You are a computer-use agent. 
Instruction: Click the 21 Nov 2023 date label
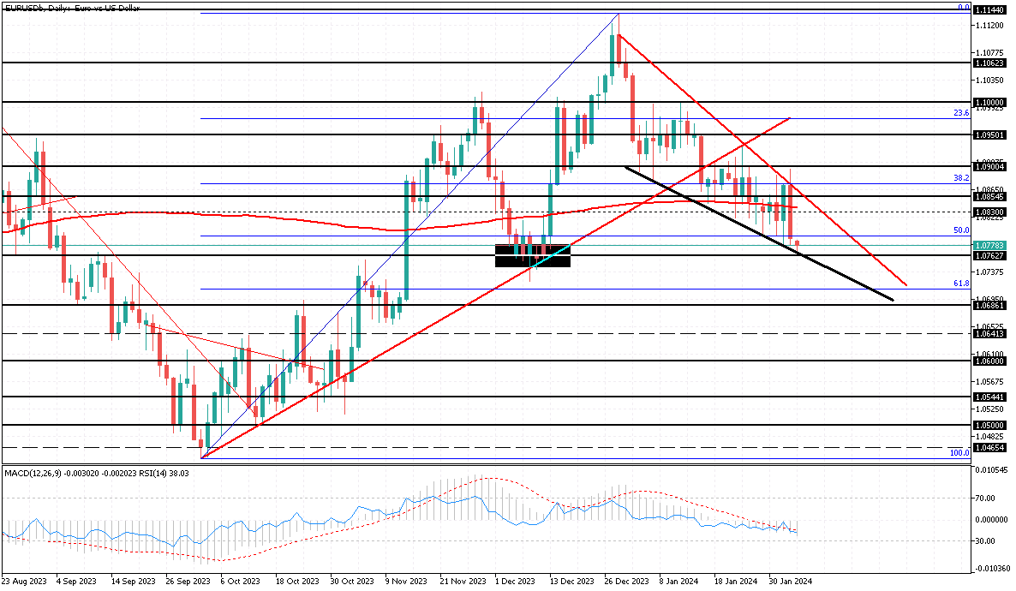coord(463,582)
